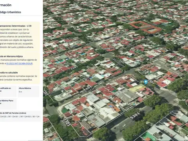Click the '061-124-003' neighboring parcel code
The width and height of the screenshot is (188, 141).
coord(25,117)
